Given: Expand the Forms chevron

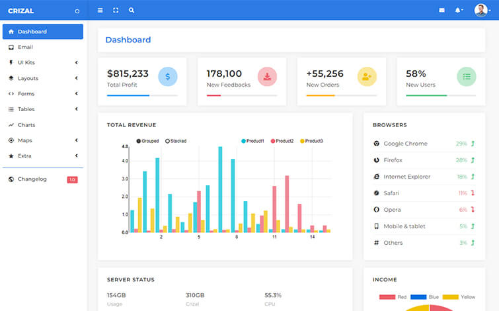Looking at the screenshot, I should coord(77,93).
